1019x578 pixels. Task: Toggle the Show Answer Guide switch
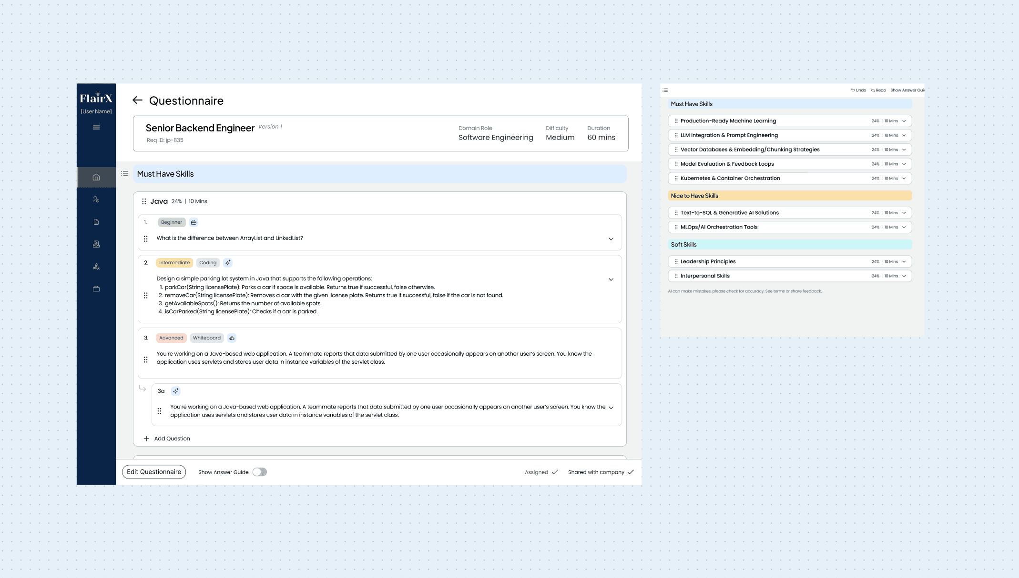point(260,472)
